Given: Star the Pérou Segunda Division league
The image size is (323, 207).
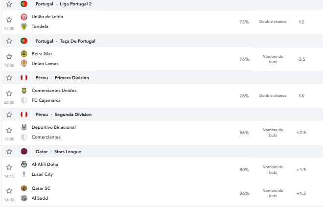Looking at the screenshot, I should pyautogui.click(x=9, y=115).
